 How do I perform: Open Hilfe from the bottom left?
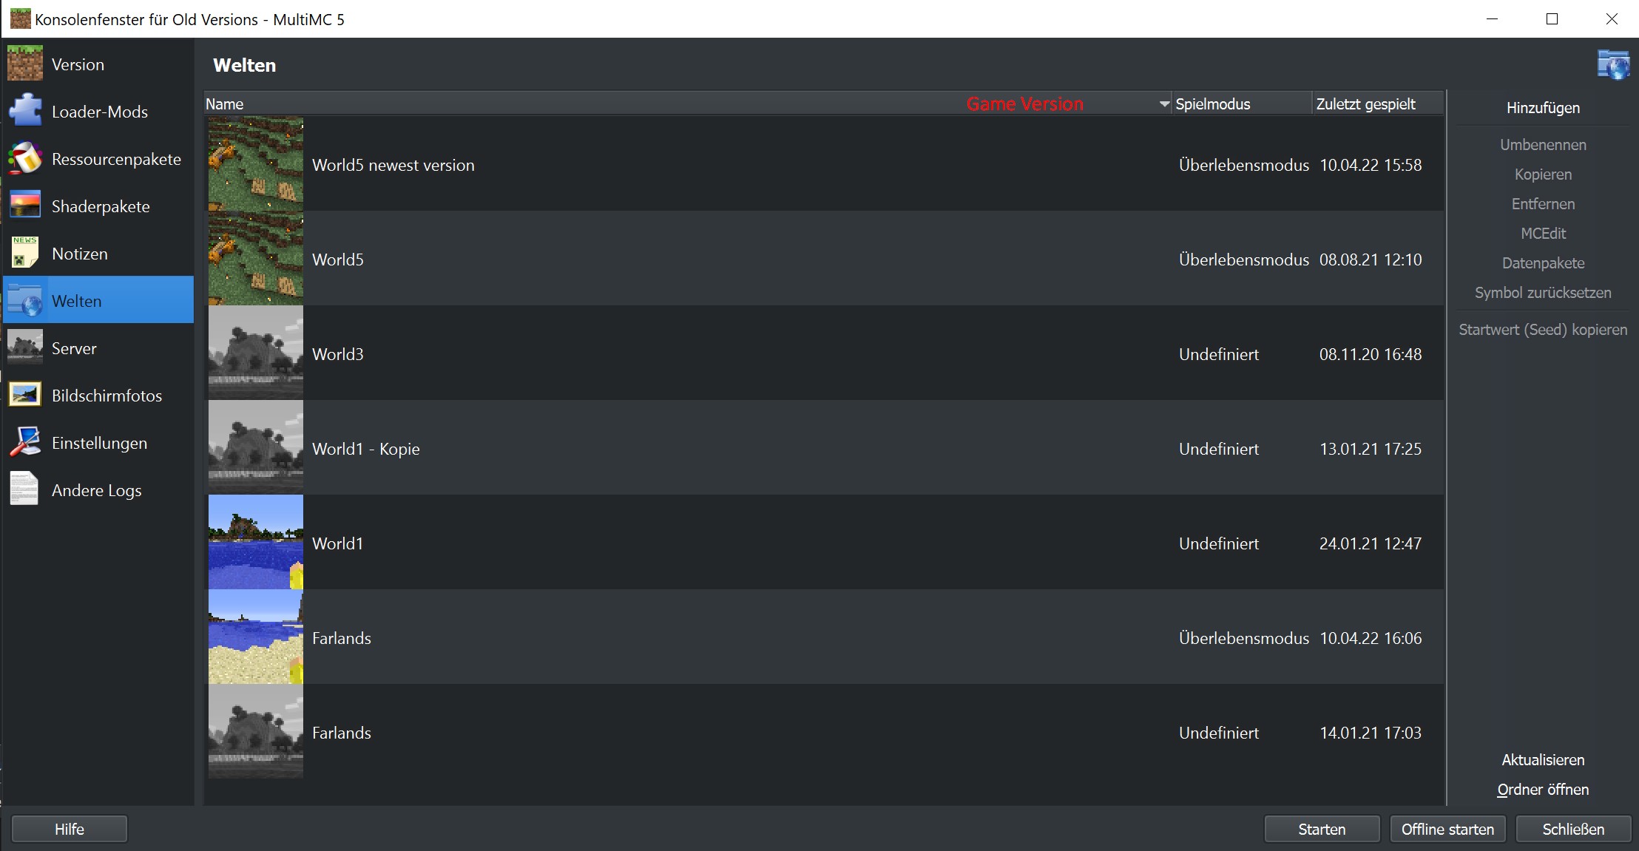pos(69,829)
